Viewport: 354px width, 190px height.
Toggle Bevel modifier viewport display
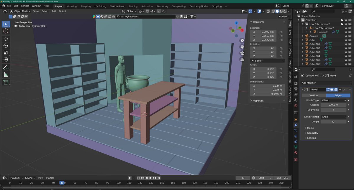(332, 90)
